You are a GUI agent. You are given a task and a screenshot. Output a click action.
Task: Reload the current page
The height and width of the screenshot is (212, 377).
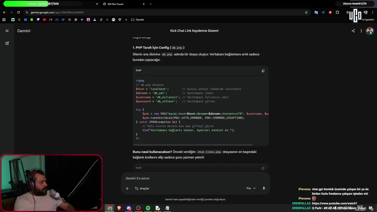coord(18,12)
